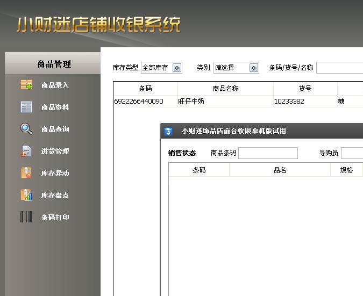The height and width of the screenshot is (296, 363).
Task: Click the 商品查询 magnifier icon
Action: [26, 129]
